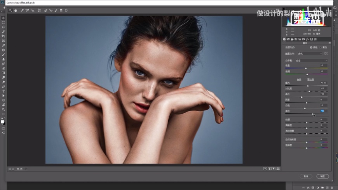The image size is (338, 190).
Task: Click the 确定 (OK) button
Action: [322, 176]
